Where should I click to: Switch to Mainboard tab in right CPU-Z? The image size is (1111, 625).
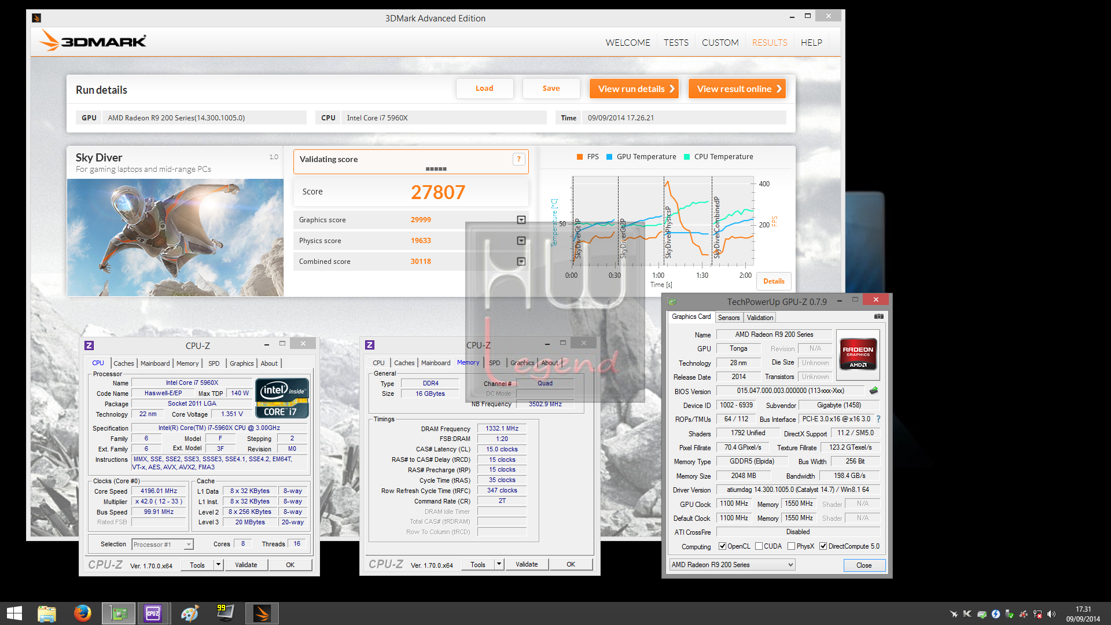point(435,363)
